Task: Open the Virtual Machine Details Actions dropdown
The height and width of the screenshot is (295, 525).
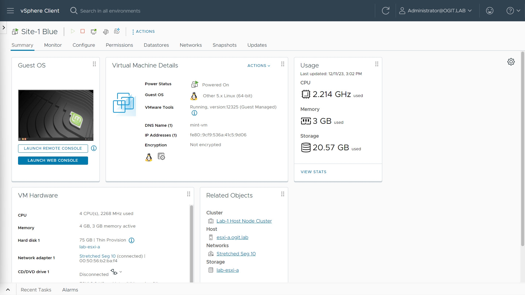Action: [x=259, y=66]
